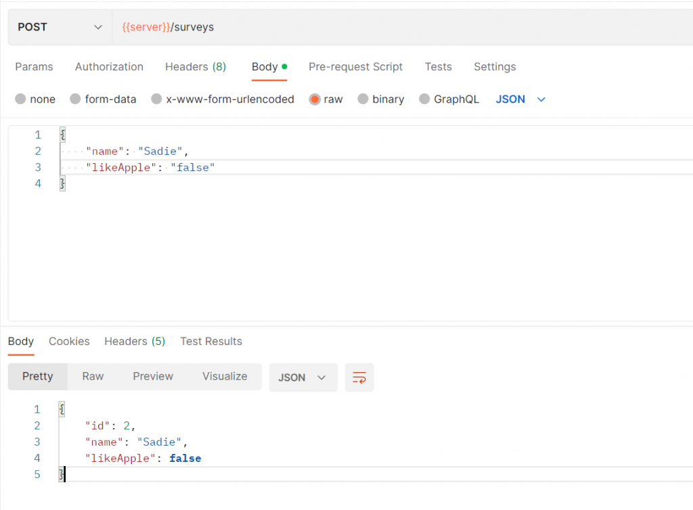Select the form-data radio button

75,99
